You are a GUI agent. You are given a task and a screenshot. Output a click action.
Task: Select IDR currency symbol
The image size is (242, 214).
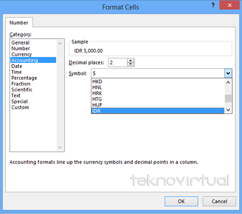(158, 111)
